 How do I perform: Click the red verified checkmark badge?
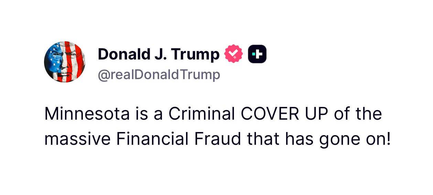pos(234,54)
